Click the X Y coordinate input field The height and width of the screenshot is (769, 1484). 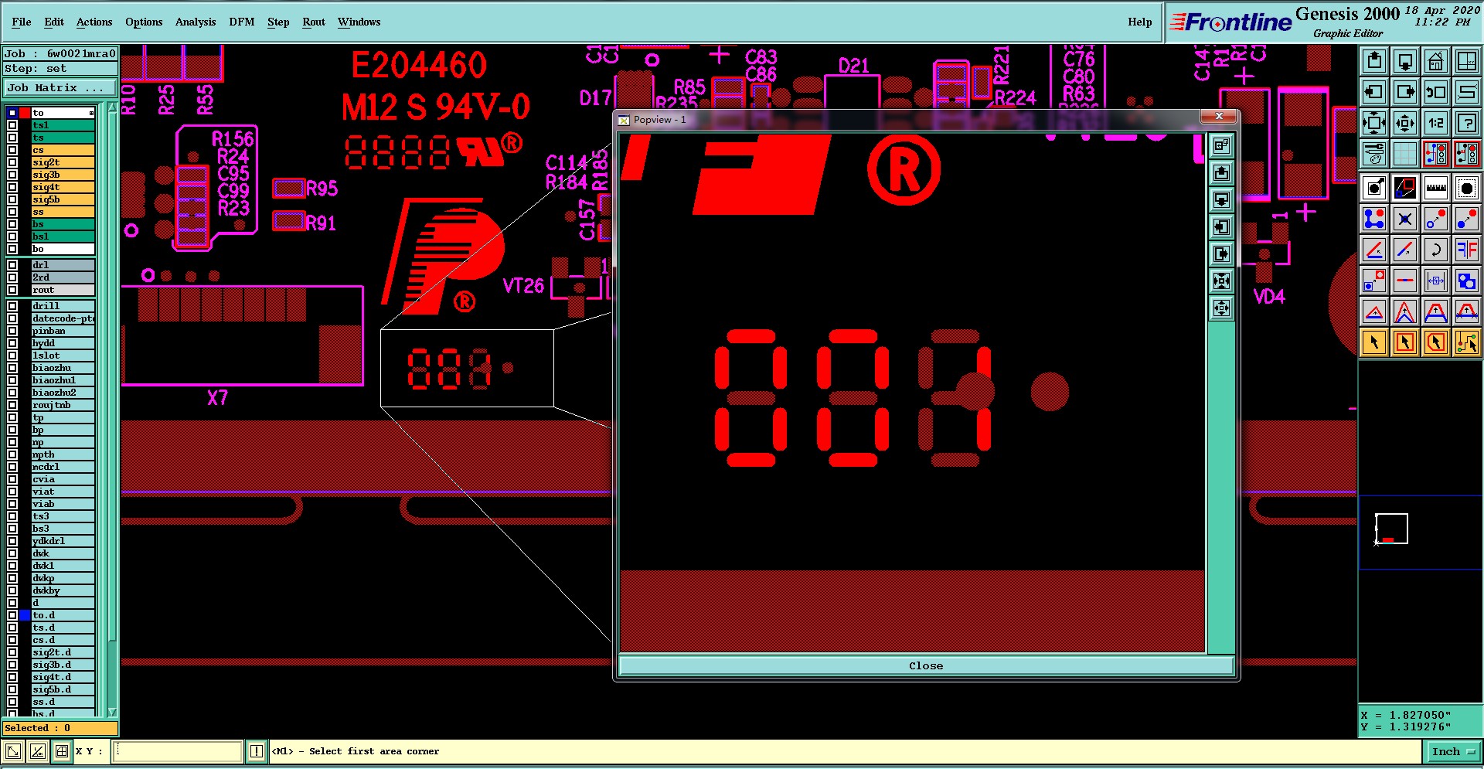(x=178, y=751)
